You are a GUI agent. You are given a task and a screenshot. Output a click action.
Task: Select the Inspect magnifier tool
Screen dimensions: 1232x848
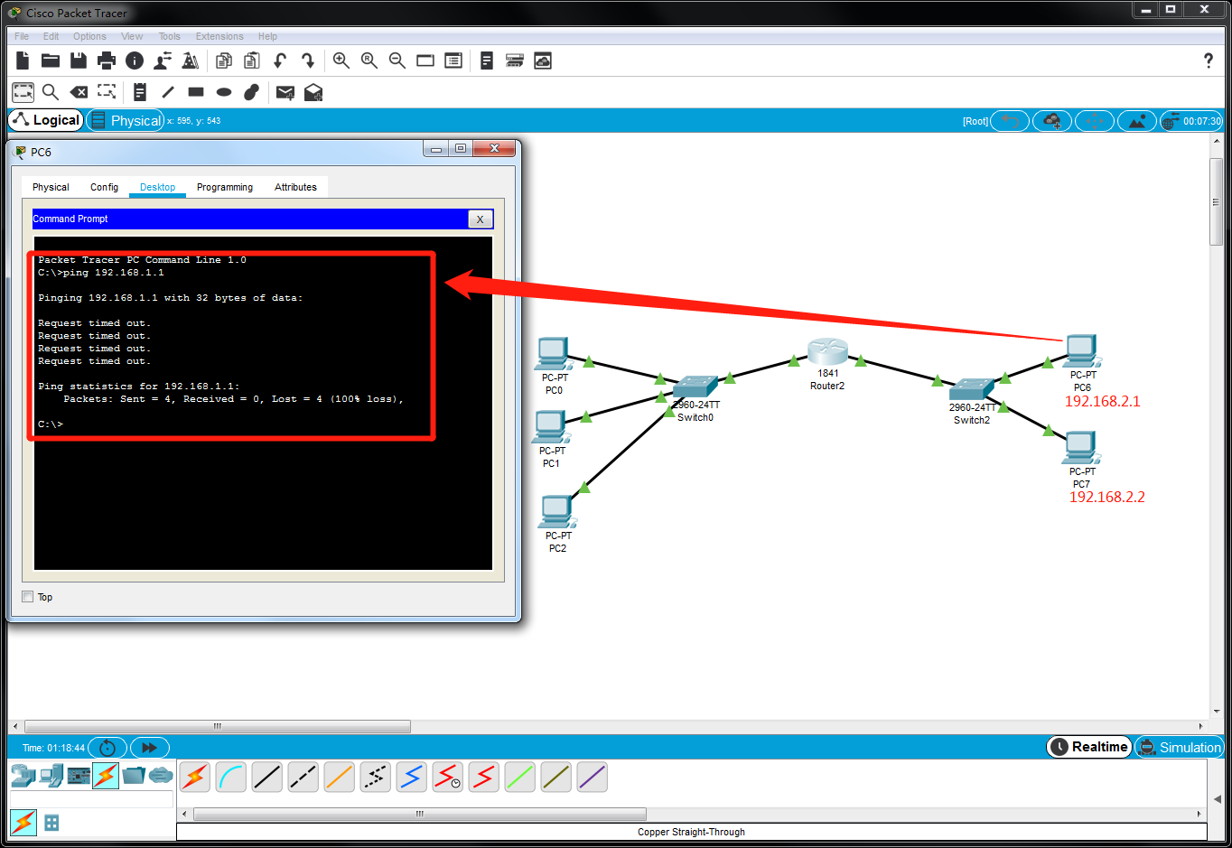[51, 92]
